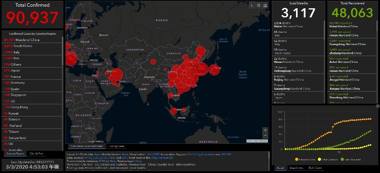Image resolution: width=380 pixels, height=173 pixels.
Task: Zoom in with the map plus button
Action: (265, 130)
